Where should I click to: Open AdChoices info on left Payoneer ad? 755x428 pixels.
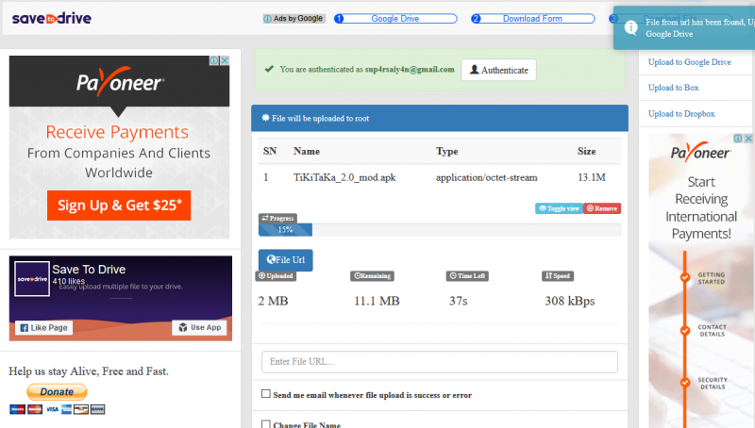click(x=214, y=60)
